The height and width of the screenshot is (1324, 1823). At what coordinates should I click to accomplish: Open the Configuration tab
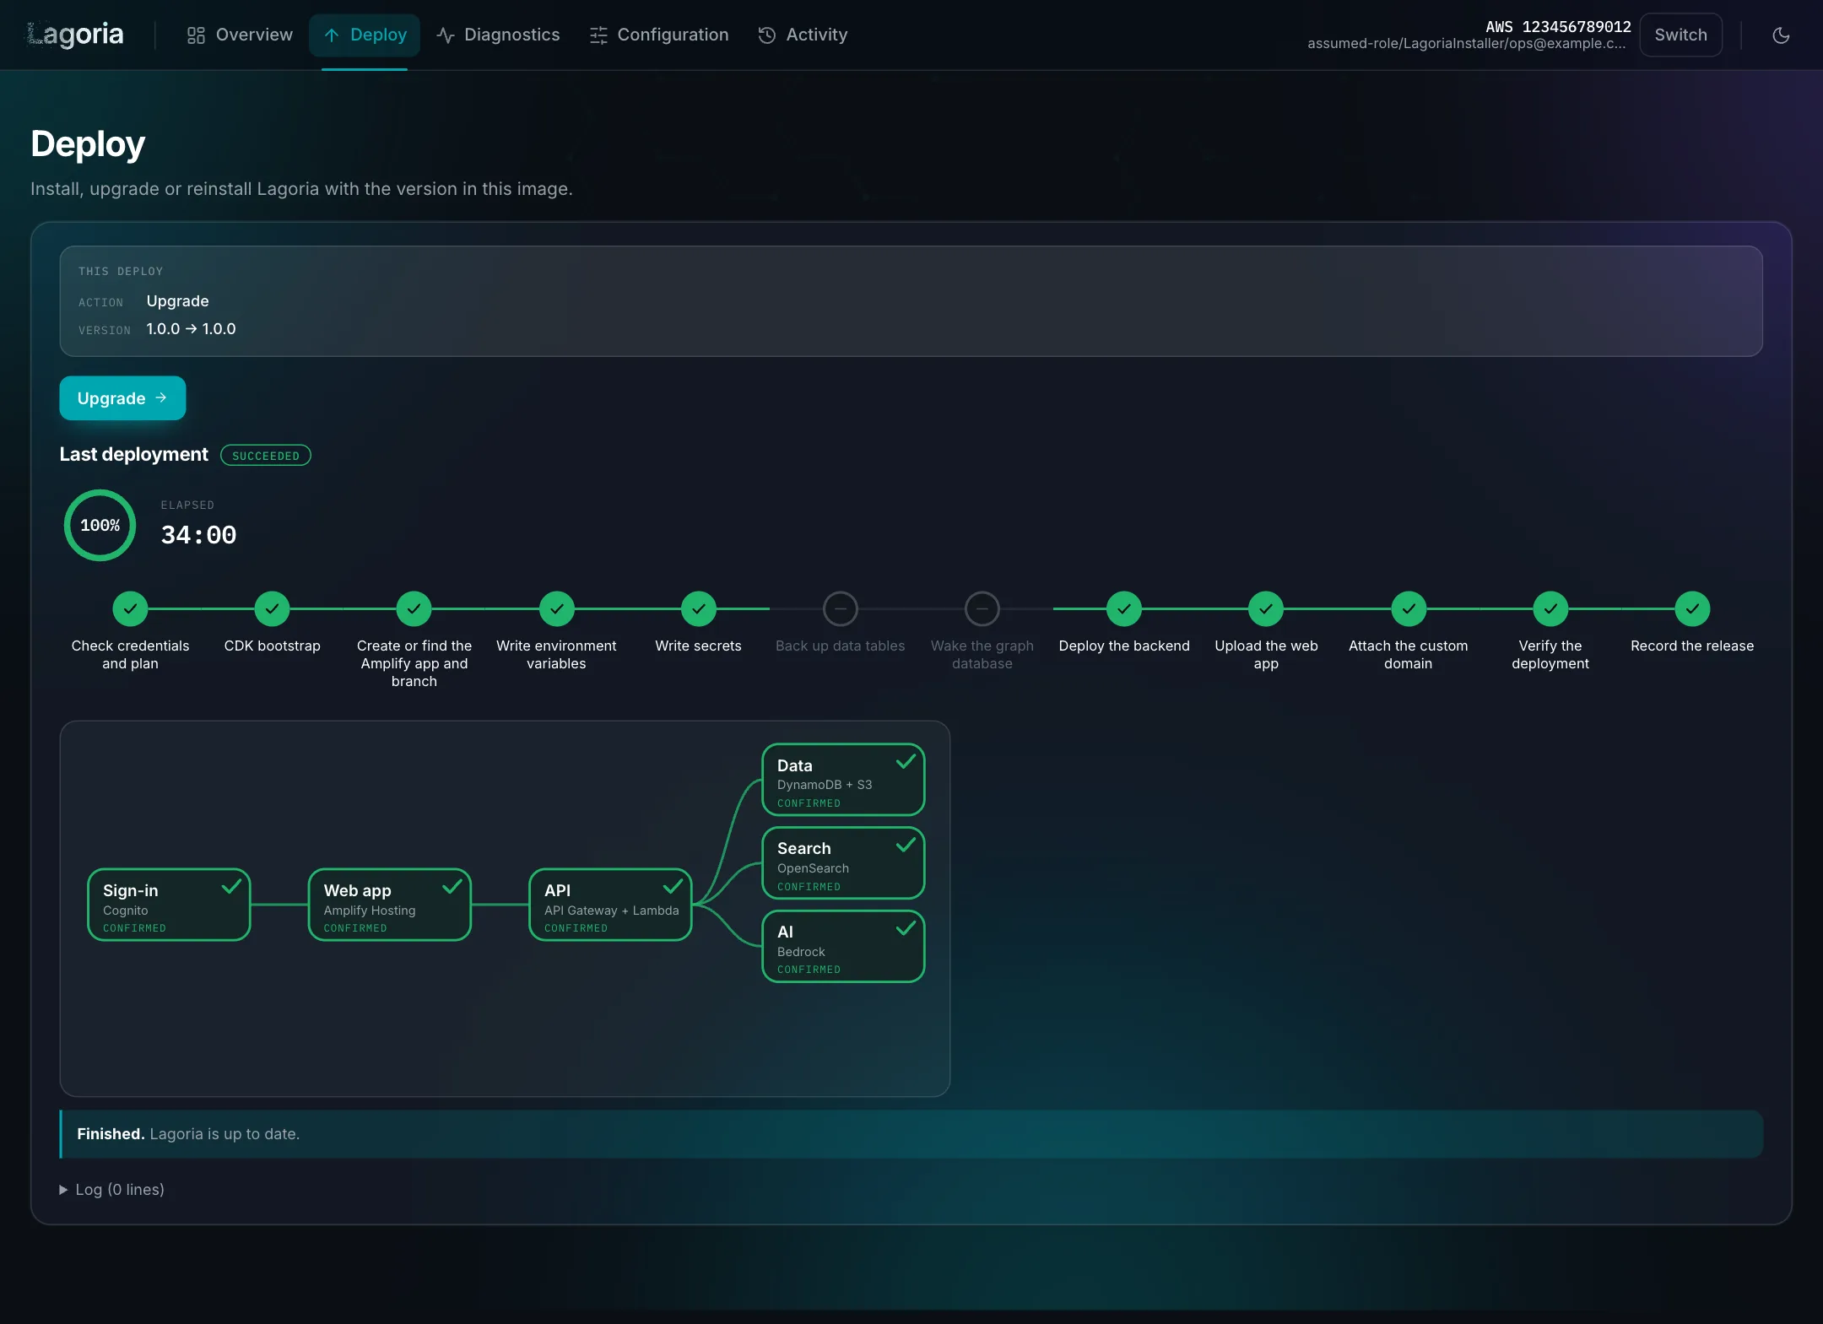coord(659,35)
